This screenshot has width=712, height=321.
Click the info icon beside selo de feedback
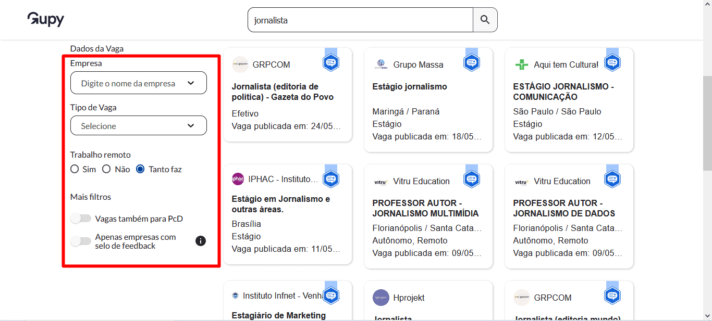pyautogui.click(x=200, y=241)
